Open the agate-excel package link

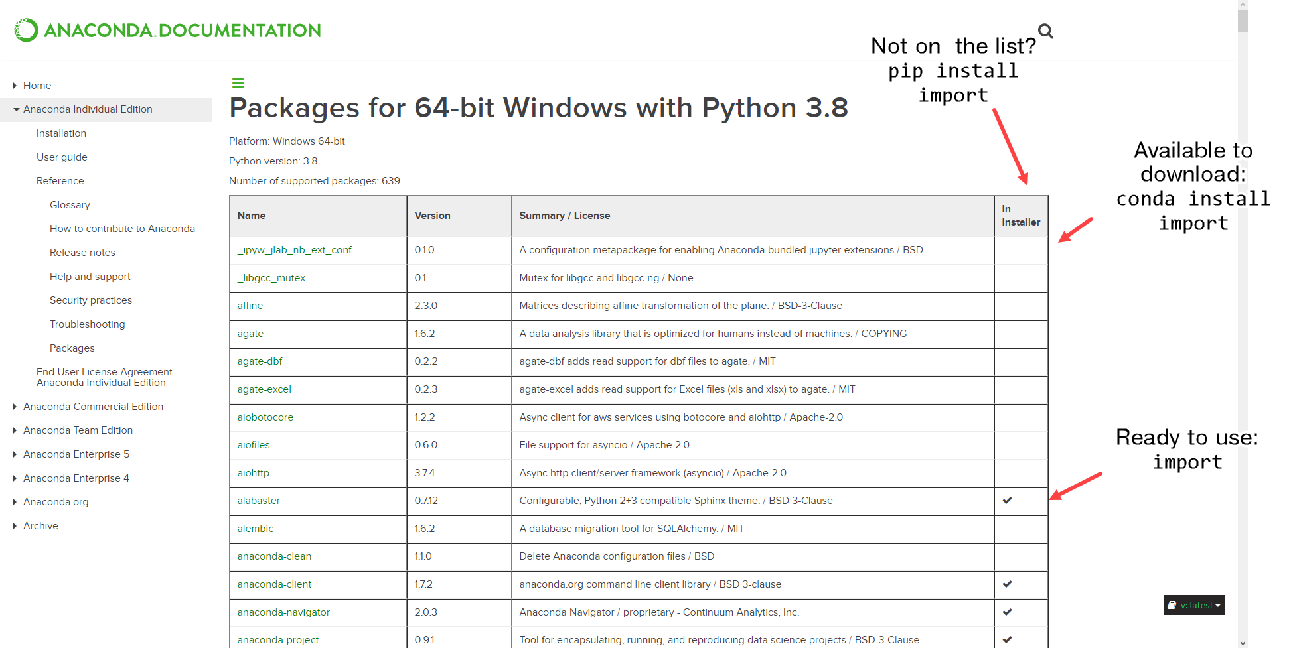[264, 389]
